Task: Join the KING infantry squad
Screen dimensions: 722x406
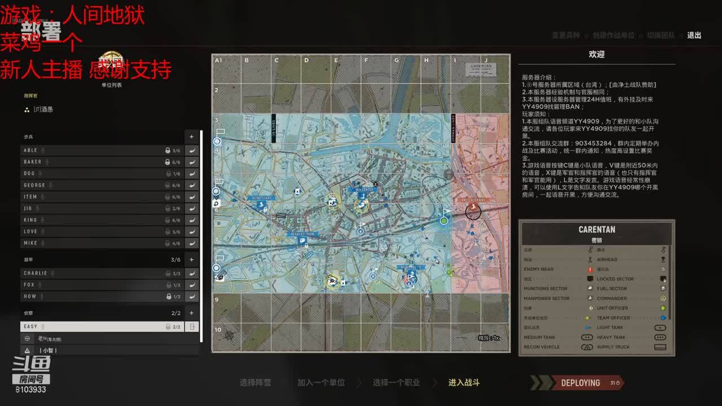Action: coord(192,220)
